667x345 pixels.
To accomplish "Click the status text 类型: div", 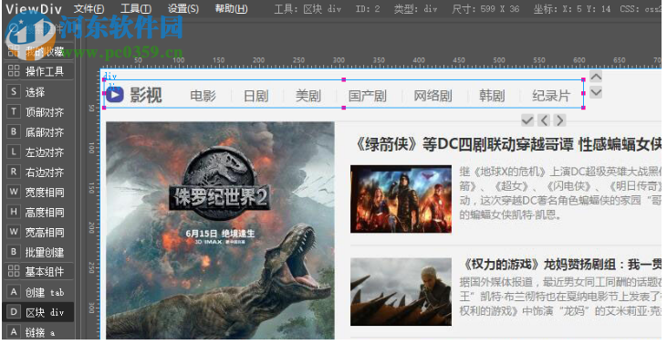I will point(415,9).
